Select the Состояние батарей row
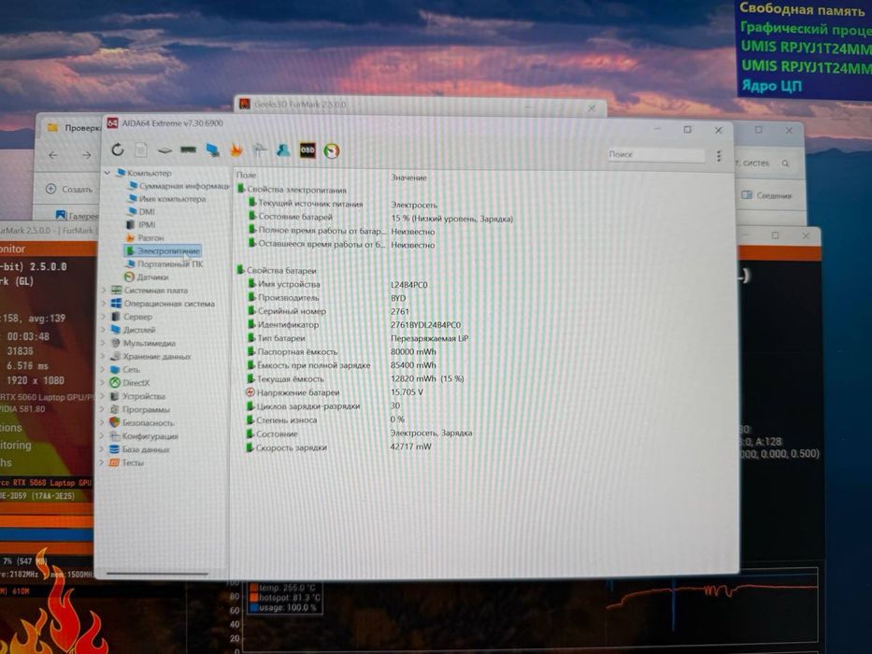This screenshot has width=872, height=654. click(x=380, y=218)
